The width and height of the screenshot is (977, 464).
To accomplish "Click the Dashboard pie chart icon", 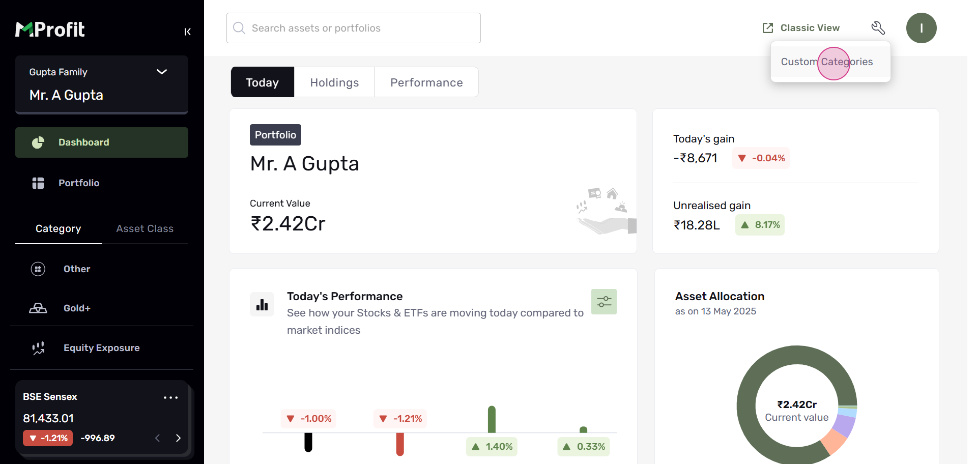I will [x=38, y=142].
